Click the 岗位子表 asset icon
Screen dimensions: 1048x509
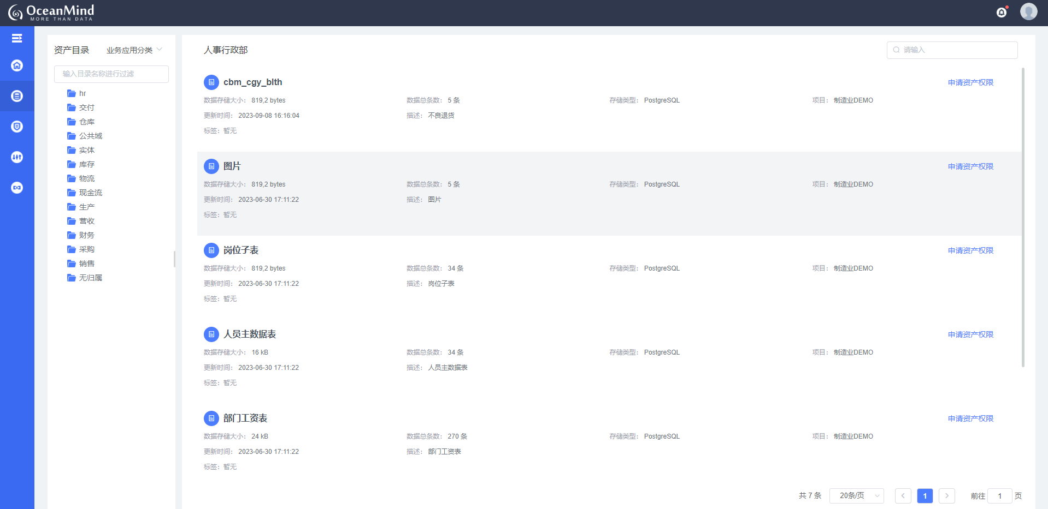coord(211,250)
